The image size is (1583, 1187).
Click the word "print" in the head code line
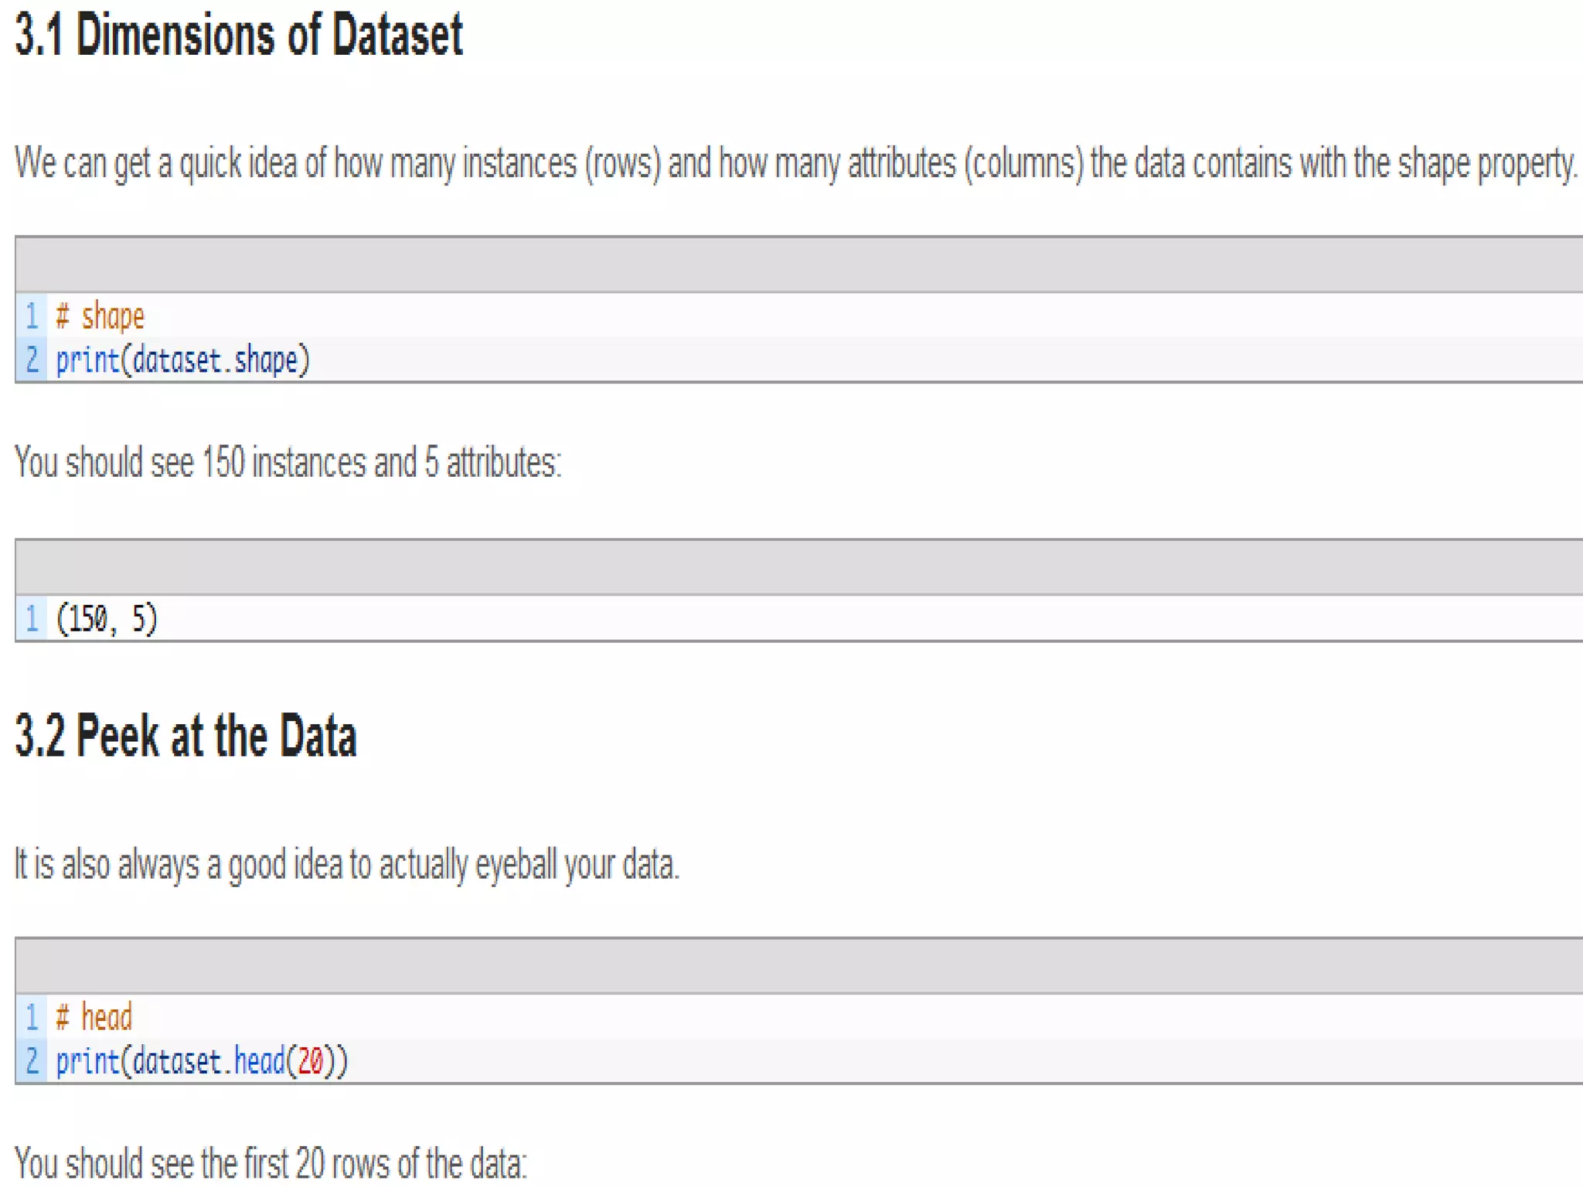click(x=87, y=1061)
